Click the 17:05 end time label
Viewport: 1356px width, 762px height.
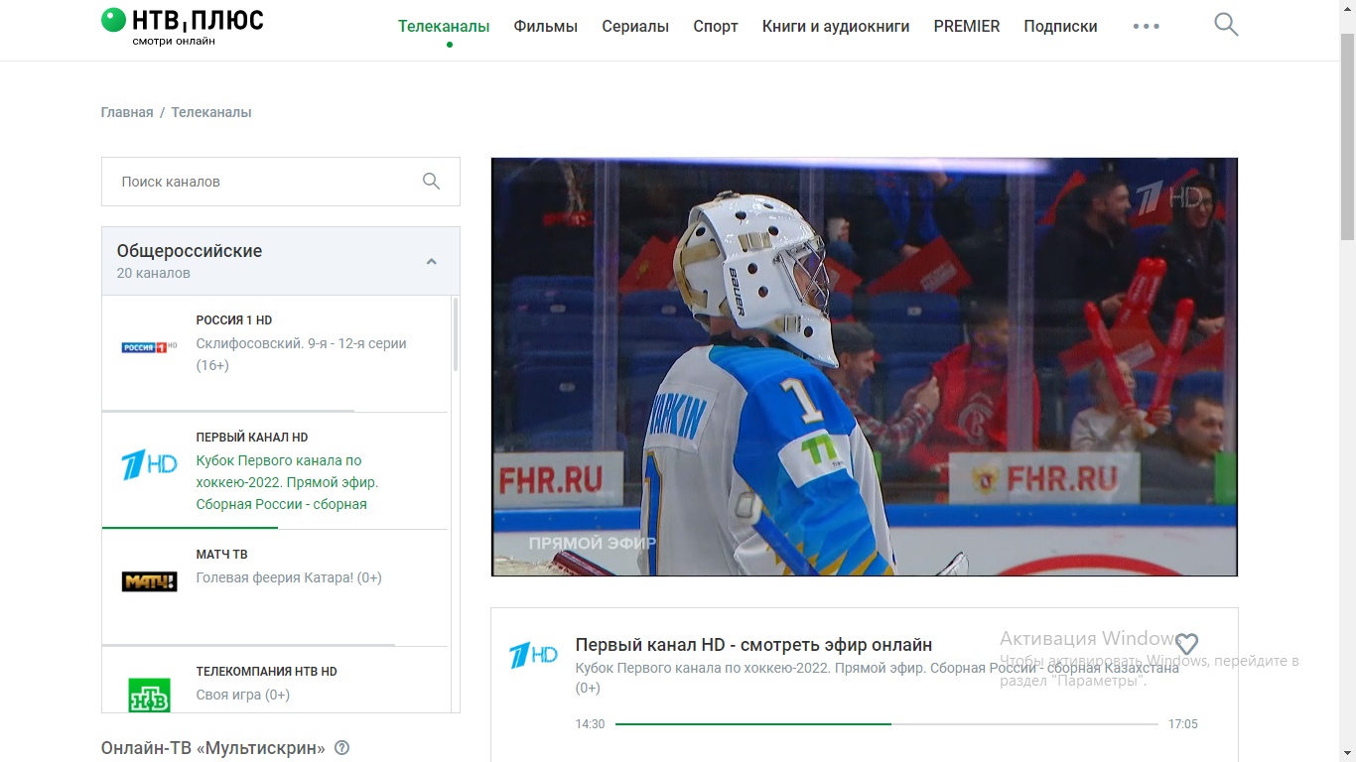(1183, 724)
